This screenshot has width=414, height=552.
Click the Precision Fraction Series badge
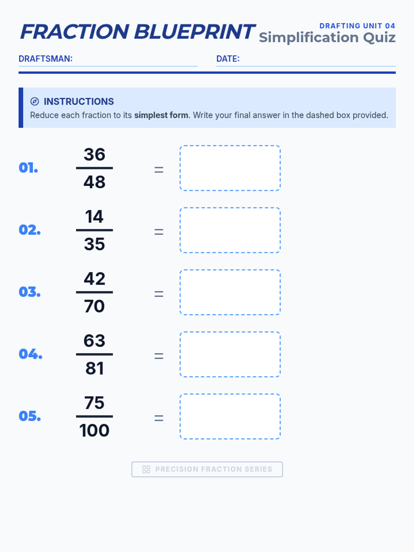click(x=207, y=469)
